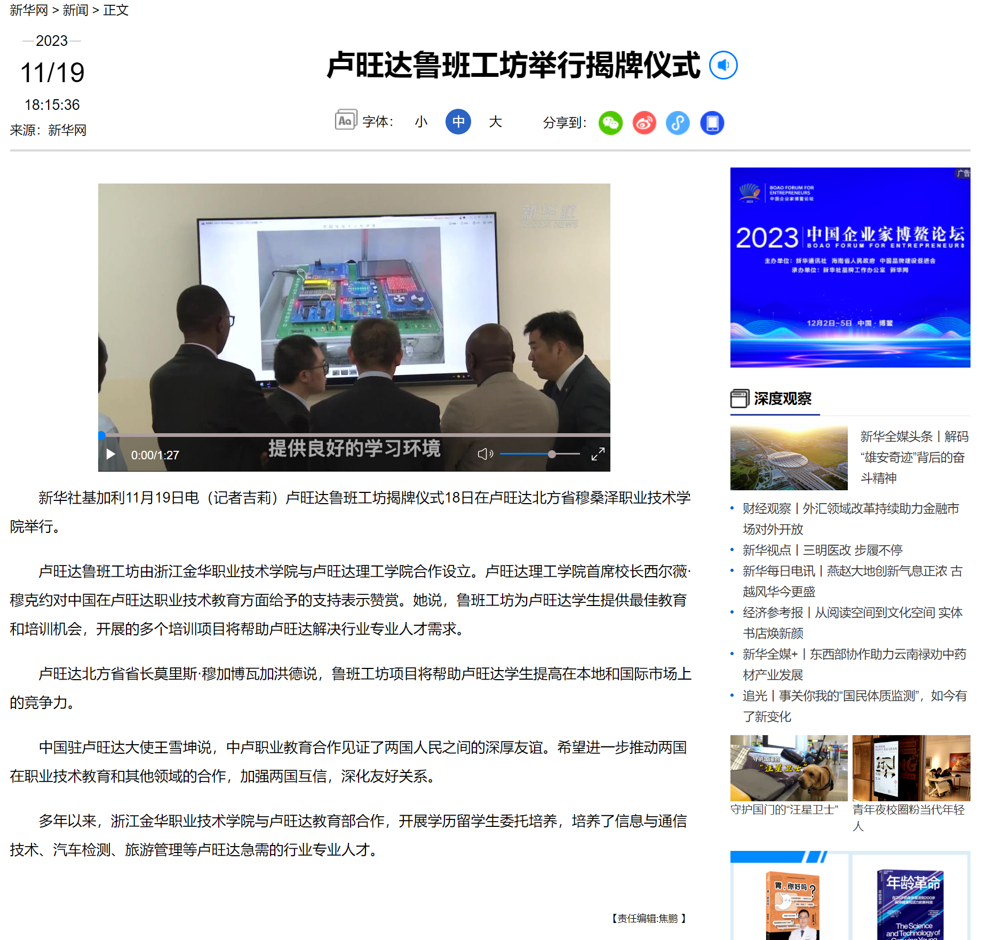
Task: Click the article headline 卢旺达鲁班工坊举行揭牌仪式
Action: pyautogui.click(x=513, y=65)
